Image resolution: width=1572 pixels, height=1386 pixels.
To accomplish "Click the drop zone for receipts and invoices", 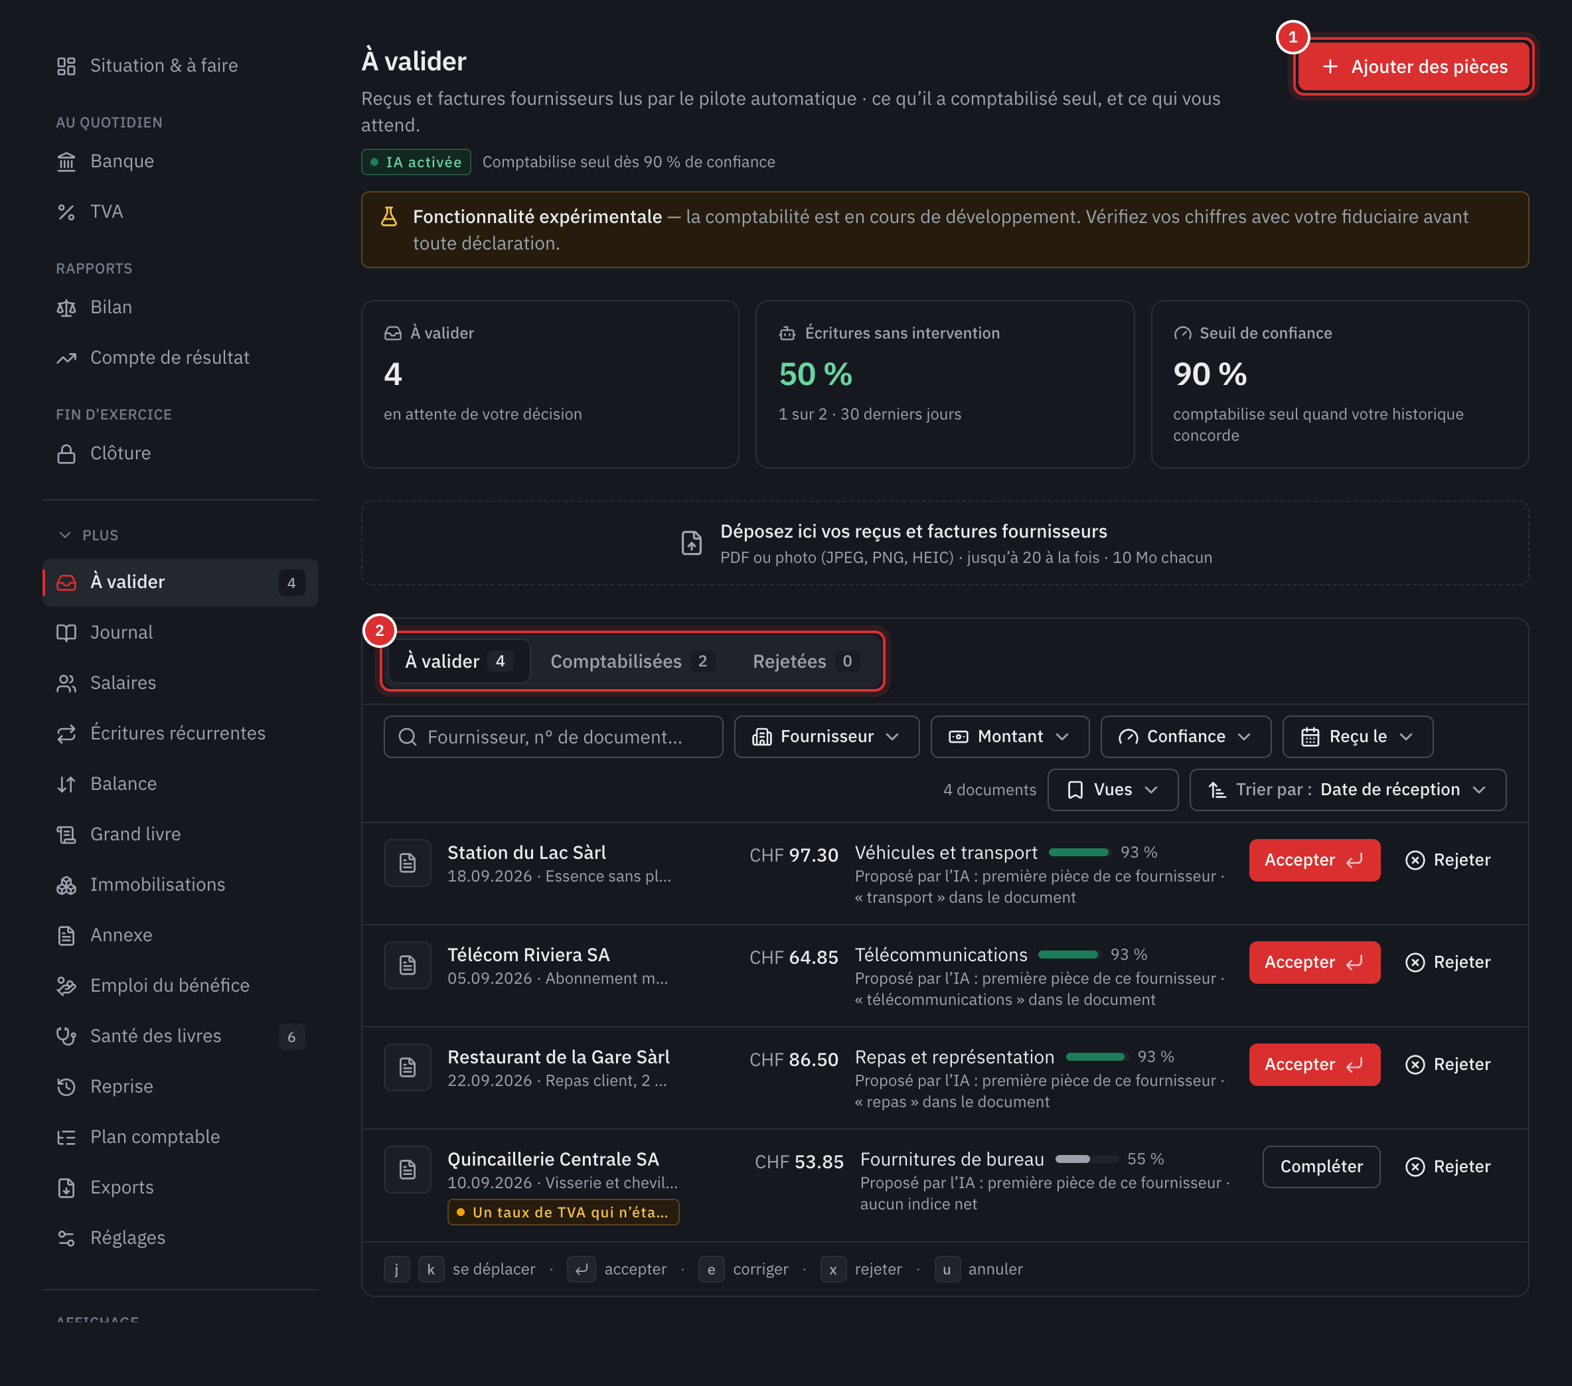I will click(x=945, y=543).
